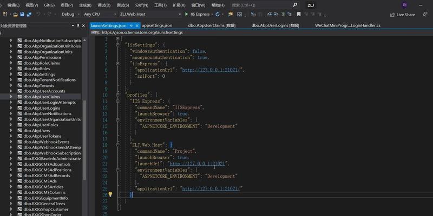
Task: Click table icon of dbo.AbpRoles
Action: 19,69
